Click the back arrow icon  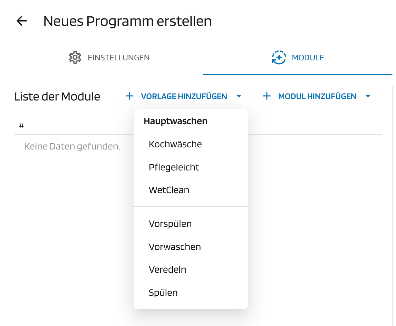coord(22,21)
